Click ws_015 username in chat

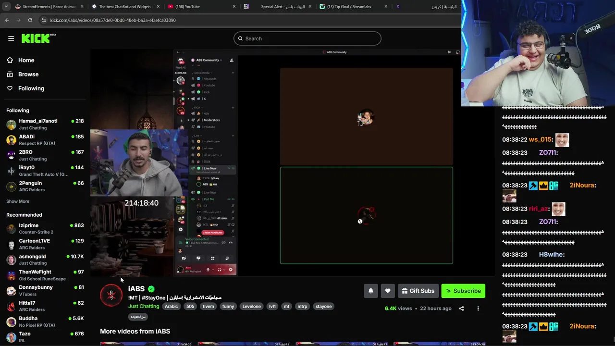[540, 139]
